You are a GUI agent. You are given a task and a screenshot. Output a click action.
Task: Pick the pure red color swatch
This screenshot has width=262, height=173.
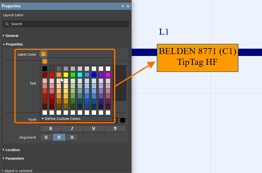[x=52, y=75]
